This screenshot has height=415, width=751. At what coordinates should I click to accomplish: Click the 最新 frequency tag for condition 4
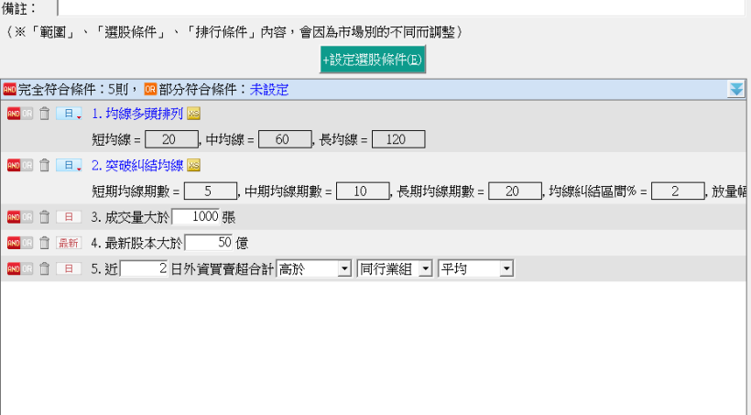coord(69,243)
